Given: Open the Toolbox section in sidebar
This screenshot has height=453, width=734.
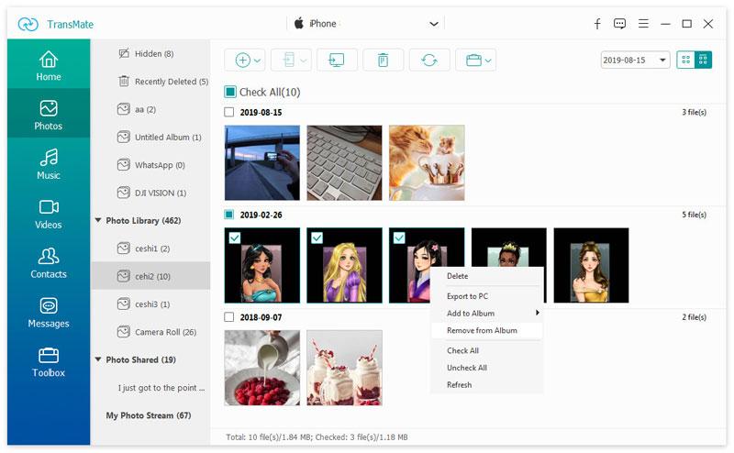Looking at the screenshot, I should [x=49, y=362].
